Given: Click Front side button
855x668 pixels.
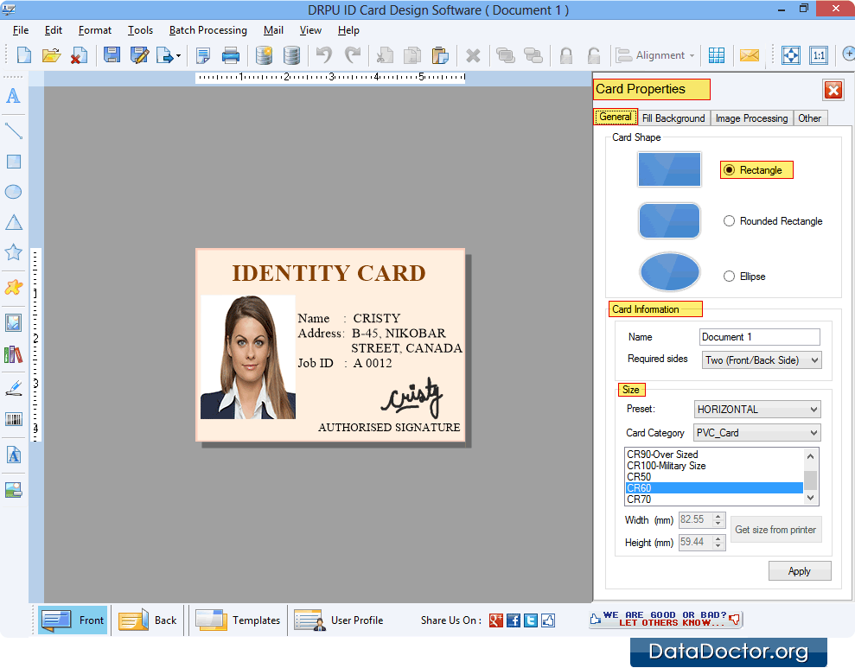Looking at the screenshot, I should [73, 620].
